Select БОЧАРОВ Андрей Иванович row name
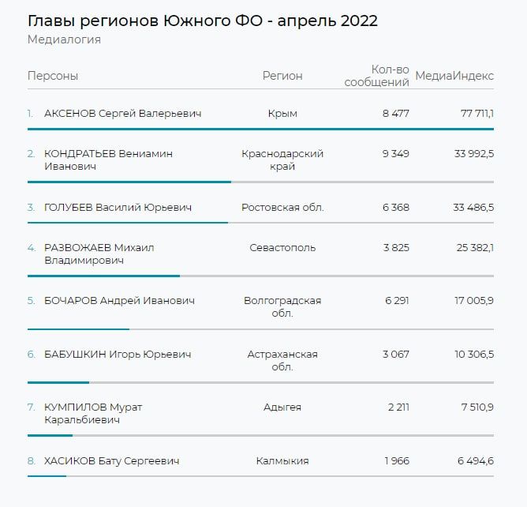The image size is (527, 507). coord(119,301)
